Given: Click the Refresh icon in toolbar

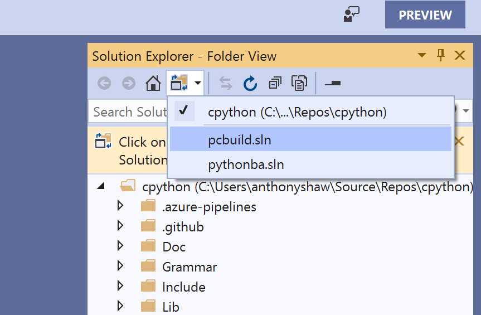Looking at the screenshot, I should 250,84.
